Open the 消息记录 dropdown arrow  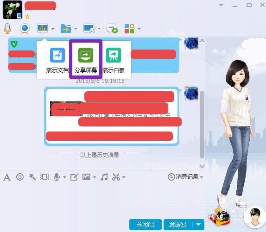click(x=202, y=177)
